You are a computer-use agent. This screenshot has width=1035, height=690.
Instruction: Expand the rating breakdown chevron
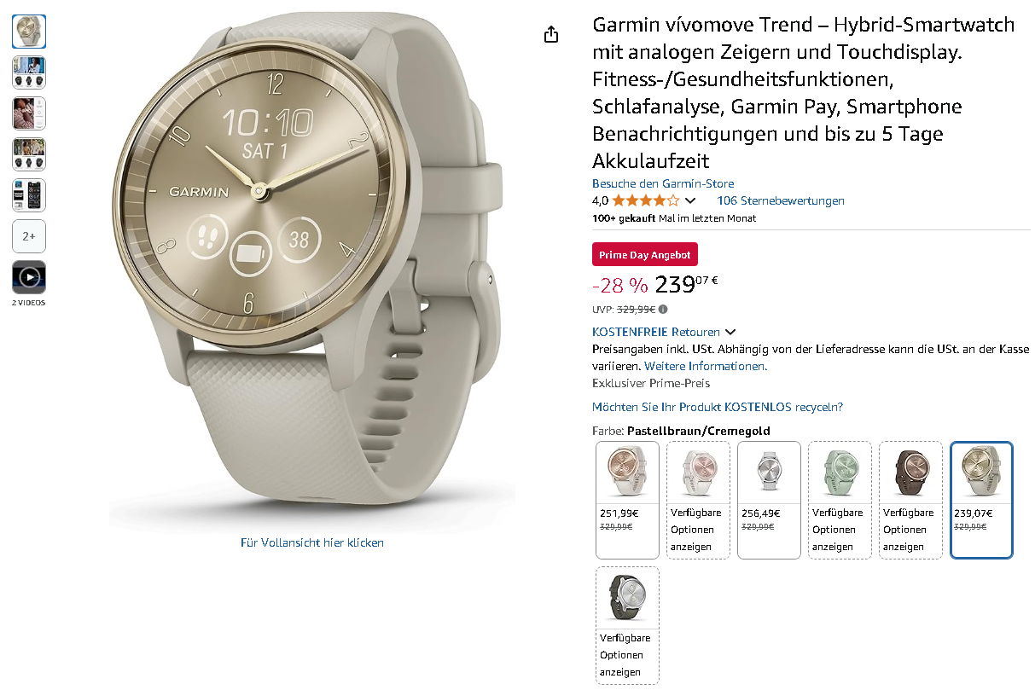[690, 201]
